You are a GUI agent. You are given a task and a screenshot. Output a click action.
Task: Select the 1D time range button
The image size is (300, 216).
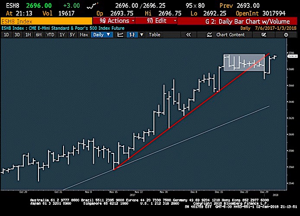tap(6, 35)
